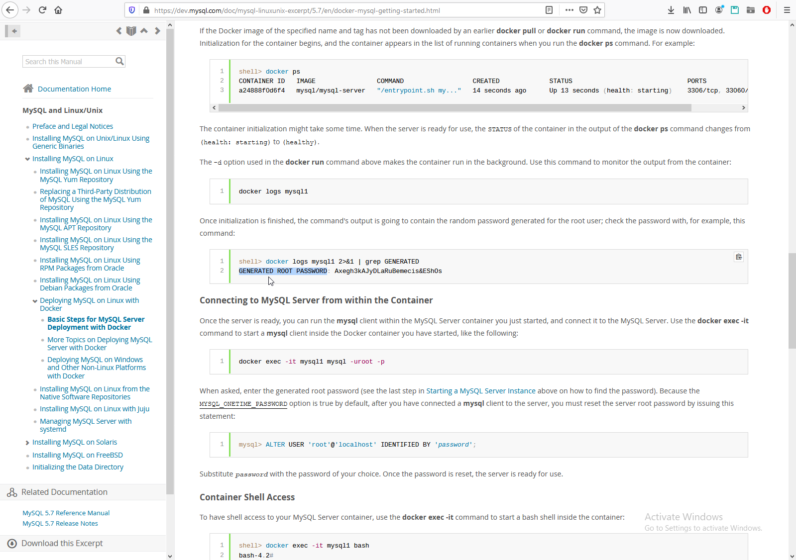This screenshot has height=560, width=796.
Task: Click the Container Shell Access heading
Action: [247, 497]
